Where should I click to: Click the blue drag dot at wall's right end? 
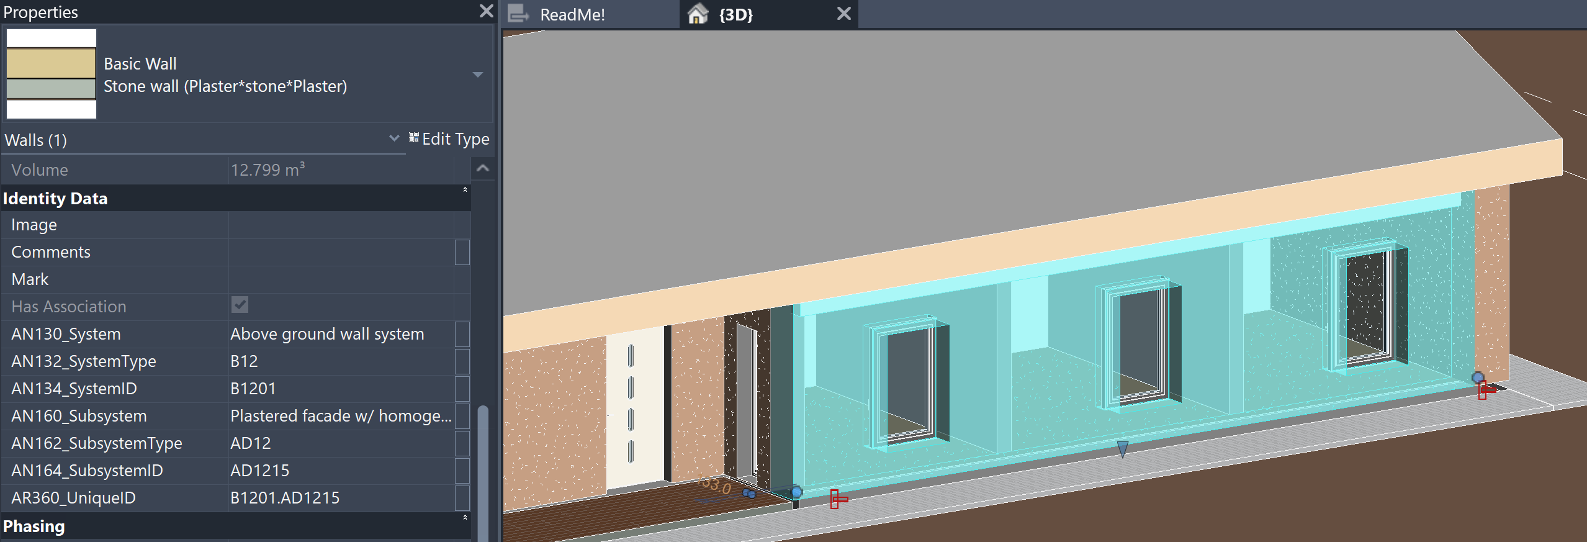(1478, 377)
